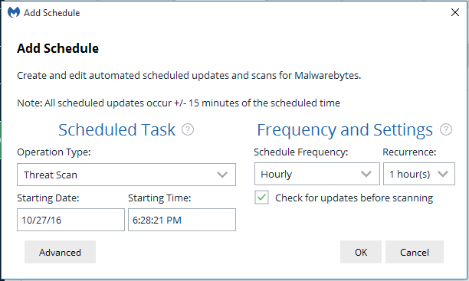Open the Threat Scan operation type dropdown
The width and height of the screenshot is (469, 281).
click(126, 175)
